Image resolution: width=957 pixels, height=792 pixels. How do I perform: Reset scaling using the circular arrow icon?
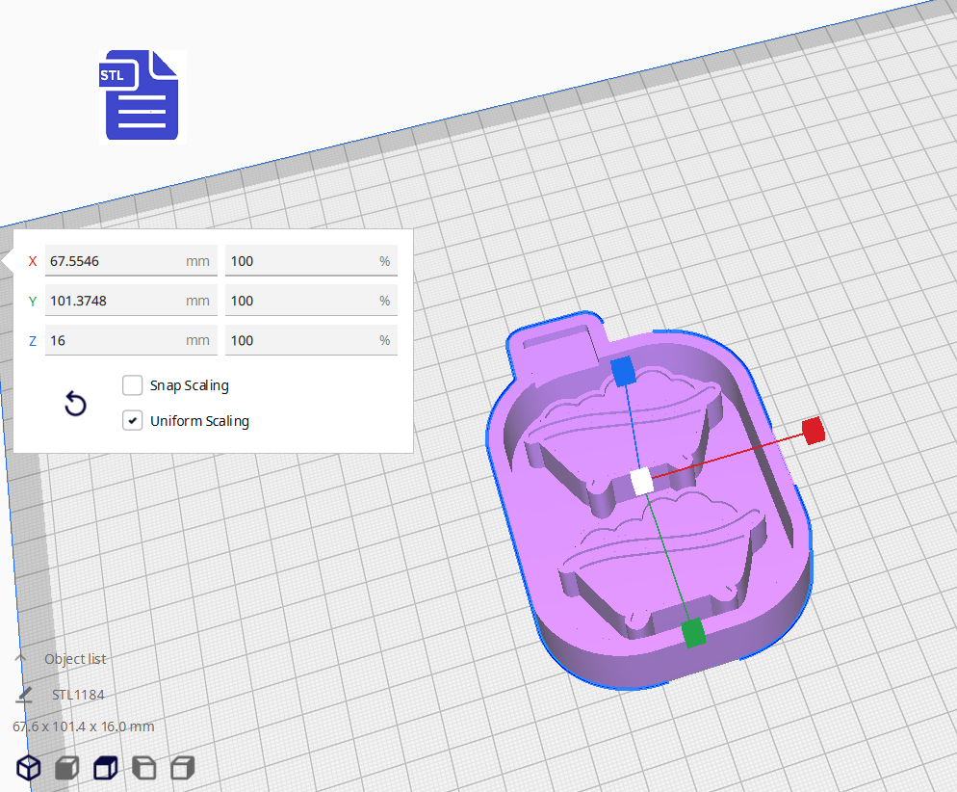pos(75,404)
